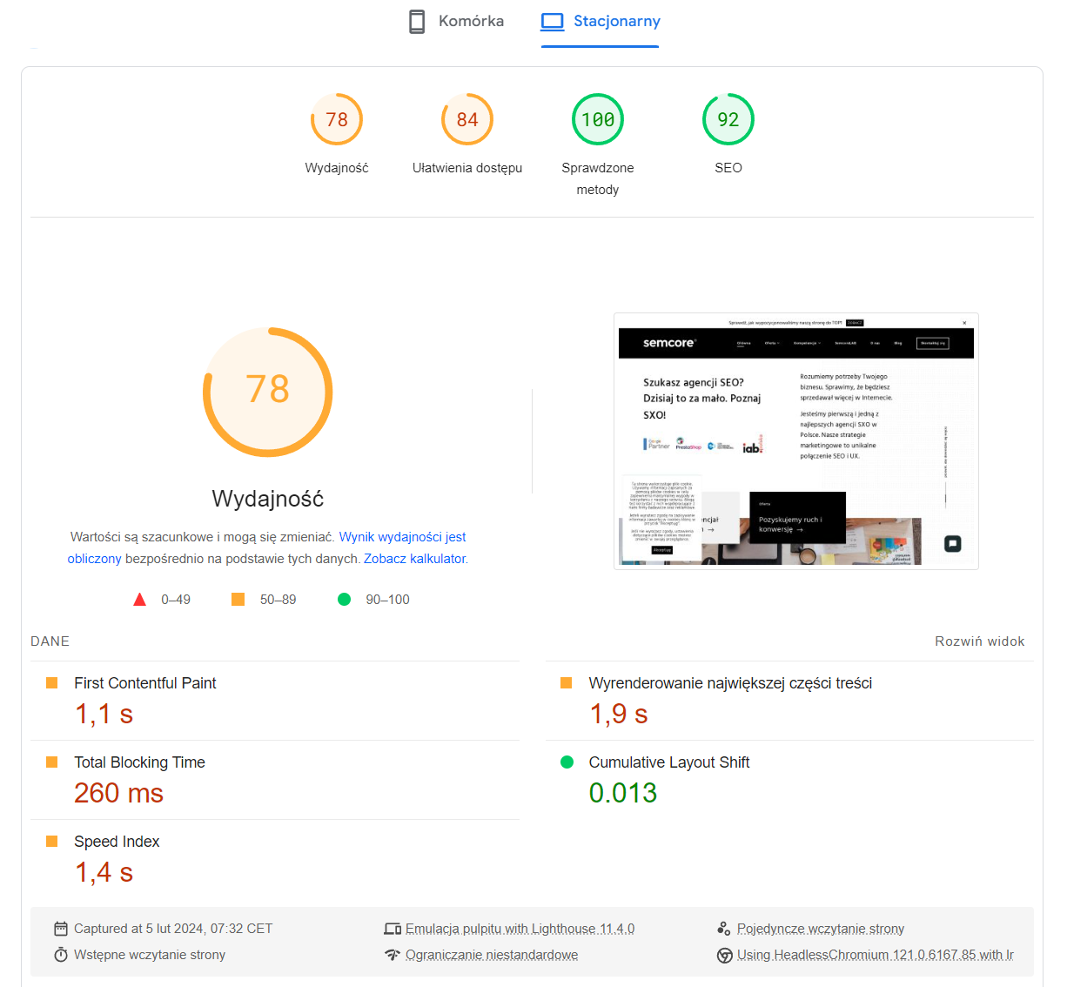Click the website screenshot thumbnail
Screen dimensions: 1067x987
(796, 441)
